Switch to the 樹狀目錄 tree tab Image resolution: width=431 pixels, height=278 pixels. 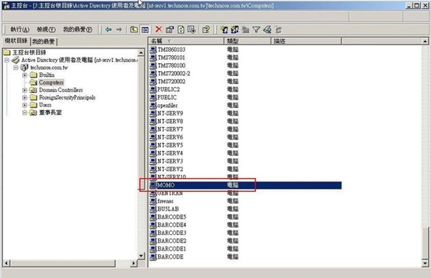(17, 41)
